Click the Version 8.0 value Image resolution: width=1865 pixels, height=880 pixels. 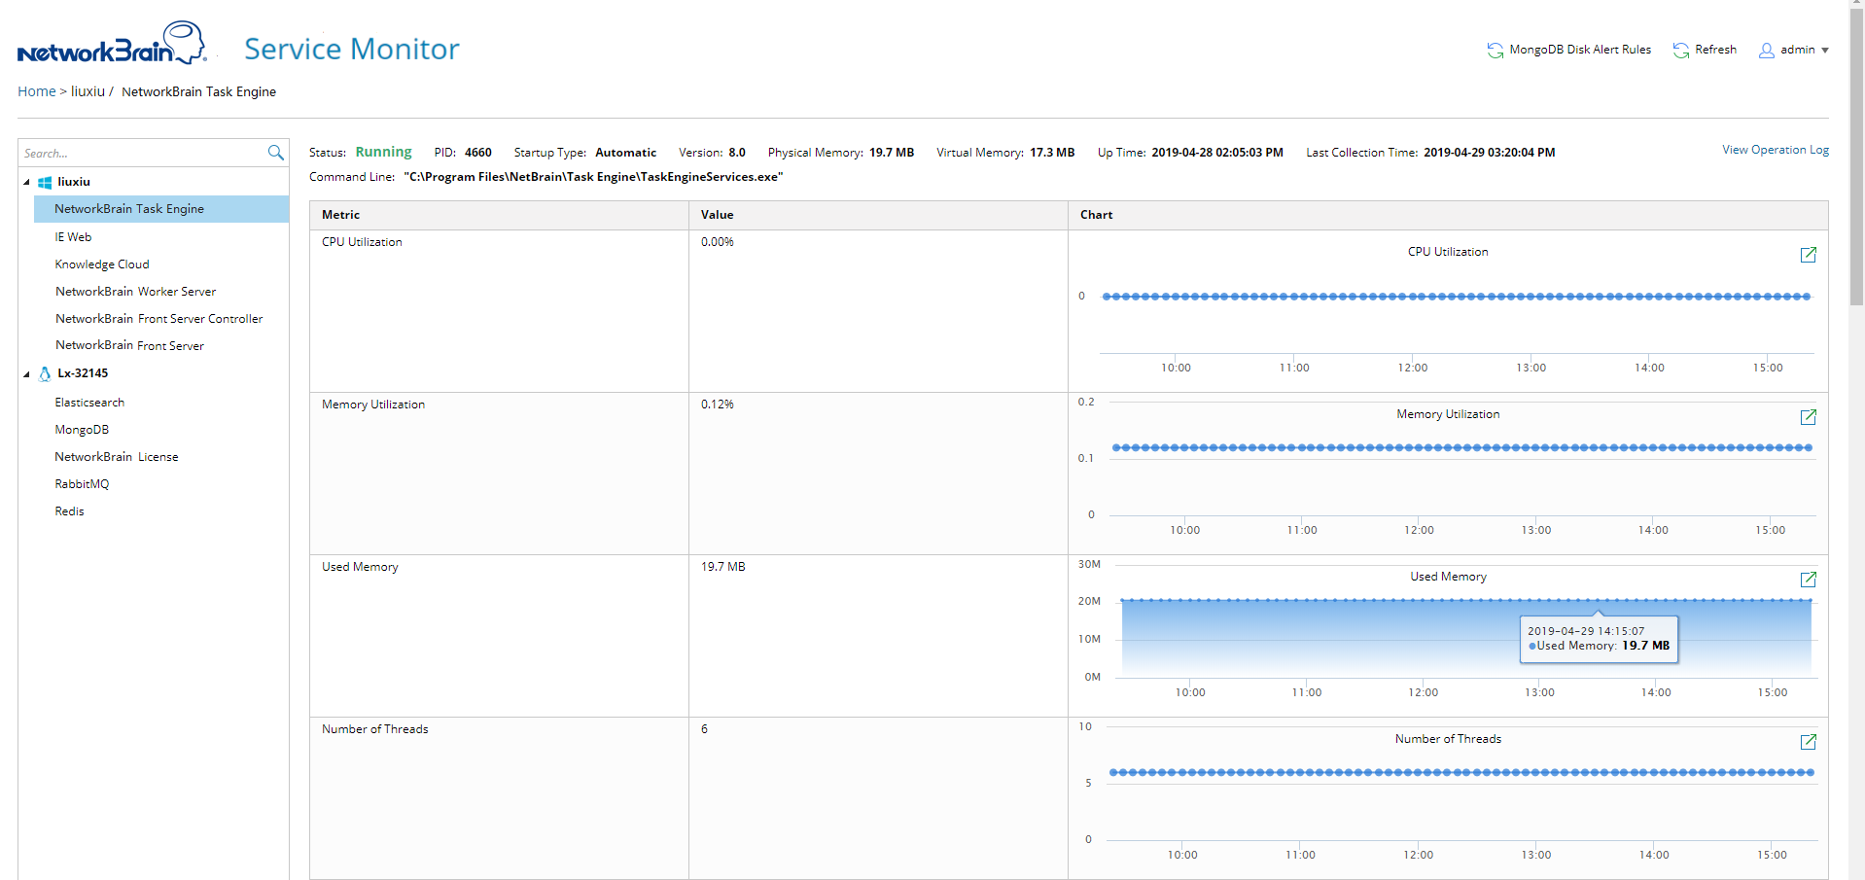pos(737,153)
